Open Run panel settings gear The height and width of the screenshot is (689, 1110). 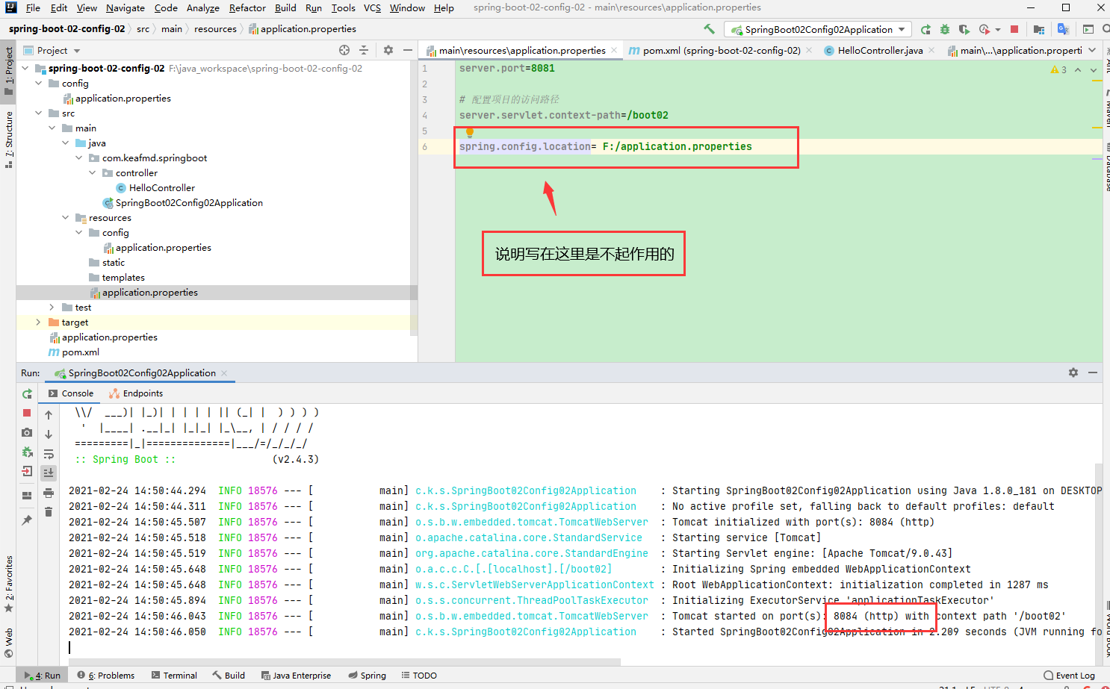1073,372
